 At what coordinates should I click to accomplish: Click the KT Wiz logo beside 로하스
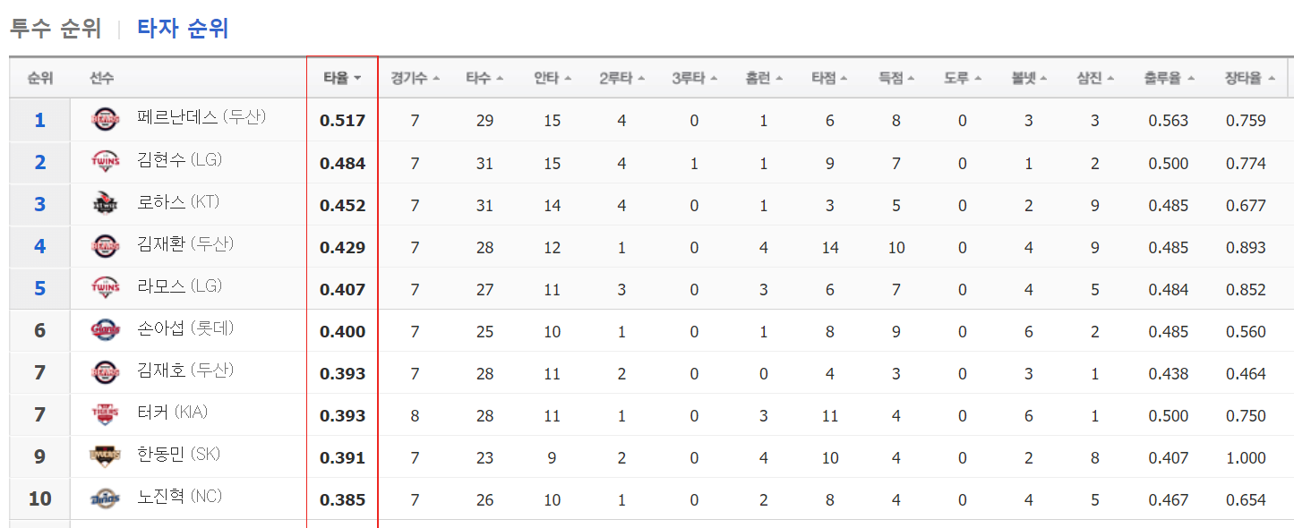click(x=105, y=204)
